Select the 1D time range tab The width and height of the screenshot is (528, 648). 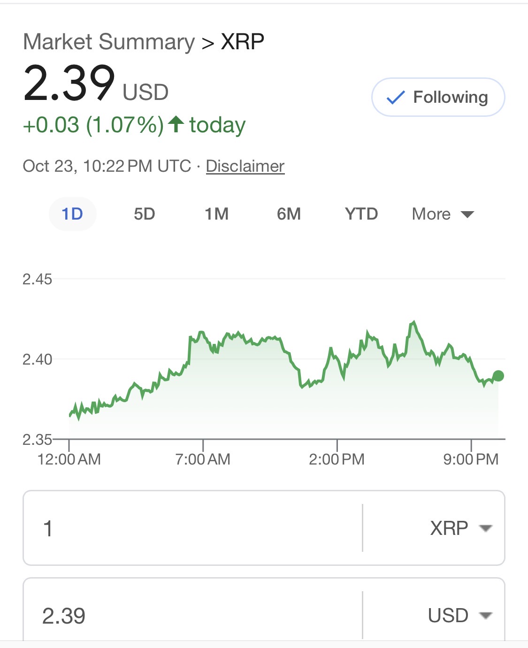[x=72, y=214]
